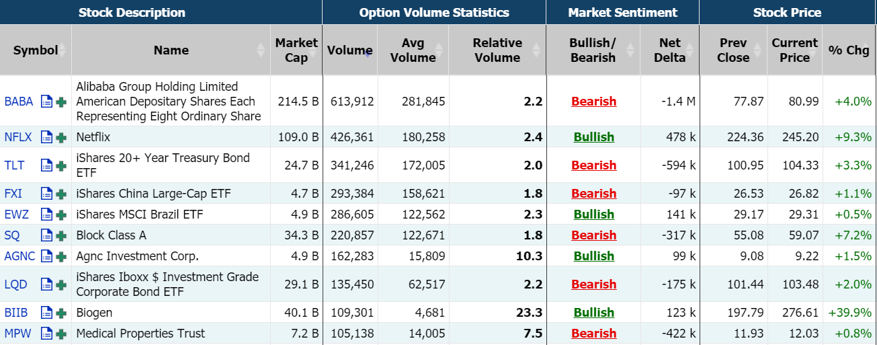Open the document icon in the TLT row

coord(46,165)
